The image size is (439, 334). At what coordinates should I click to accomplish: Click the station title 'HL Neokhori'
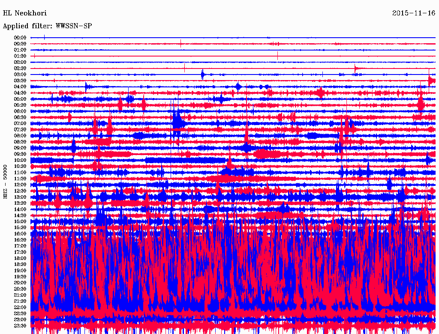tap(24, 13)
